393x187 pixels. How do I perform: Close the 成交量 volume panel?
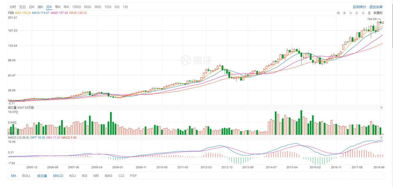pos(381,108)
